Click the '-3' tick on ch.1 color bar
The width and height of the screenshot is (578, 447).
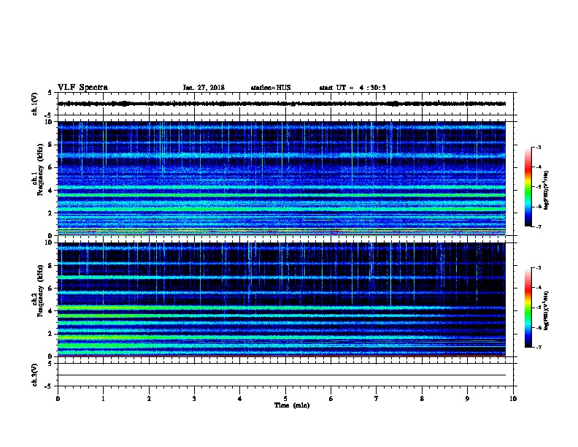538,147
